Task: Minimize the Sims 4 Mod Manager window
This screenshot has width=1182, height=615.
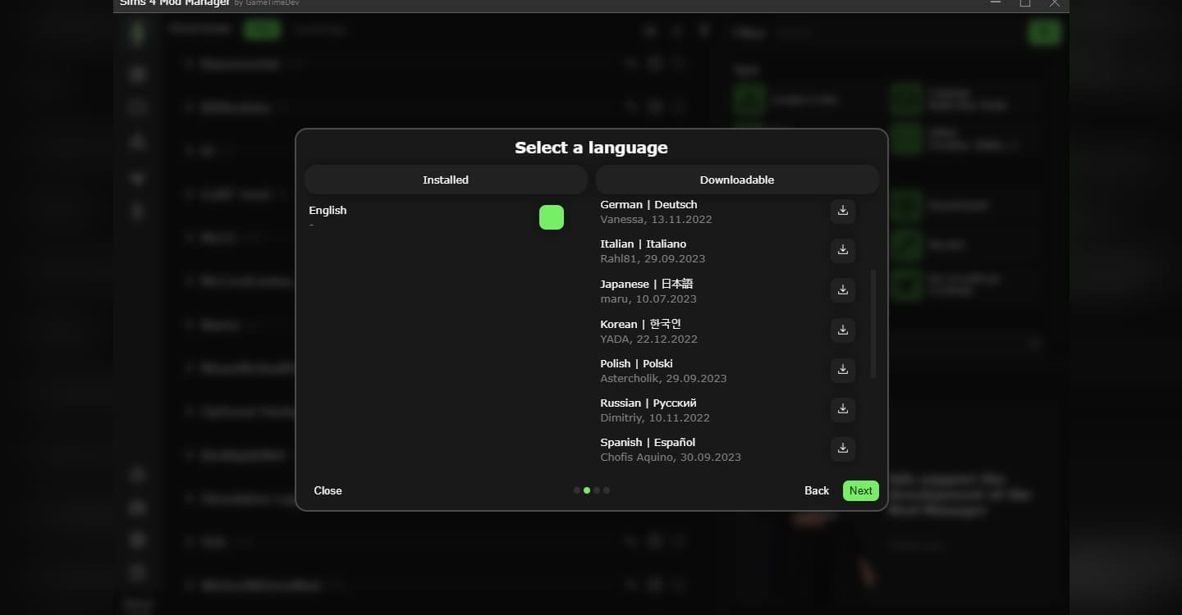Action: pos(996,3)
